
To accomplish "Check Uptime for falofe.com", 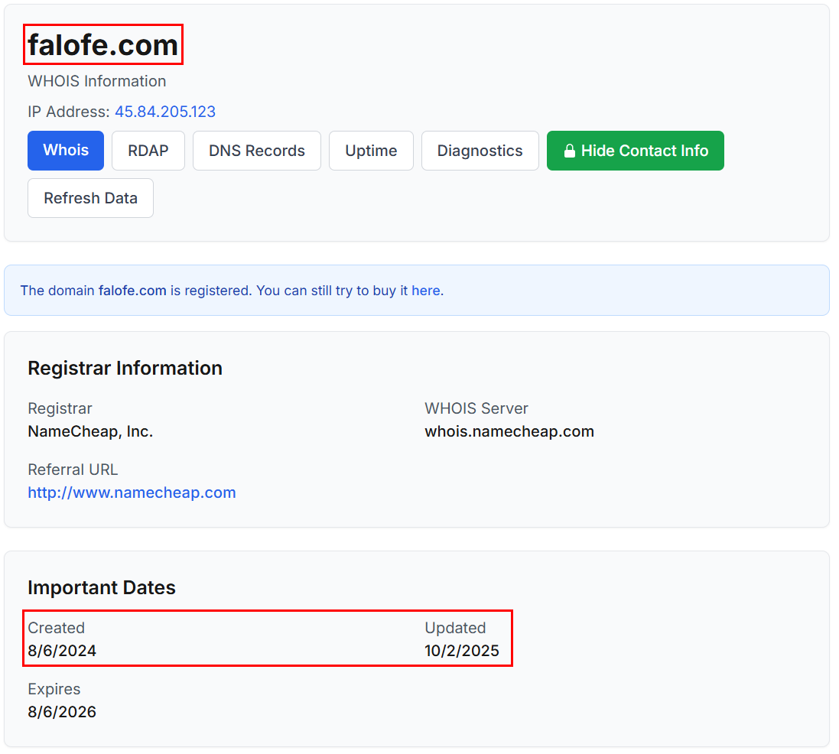I will tap(371, 151).
